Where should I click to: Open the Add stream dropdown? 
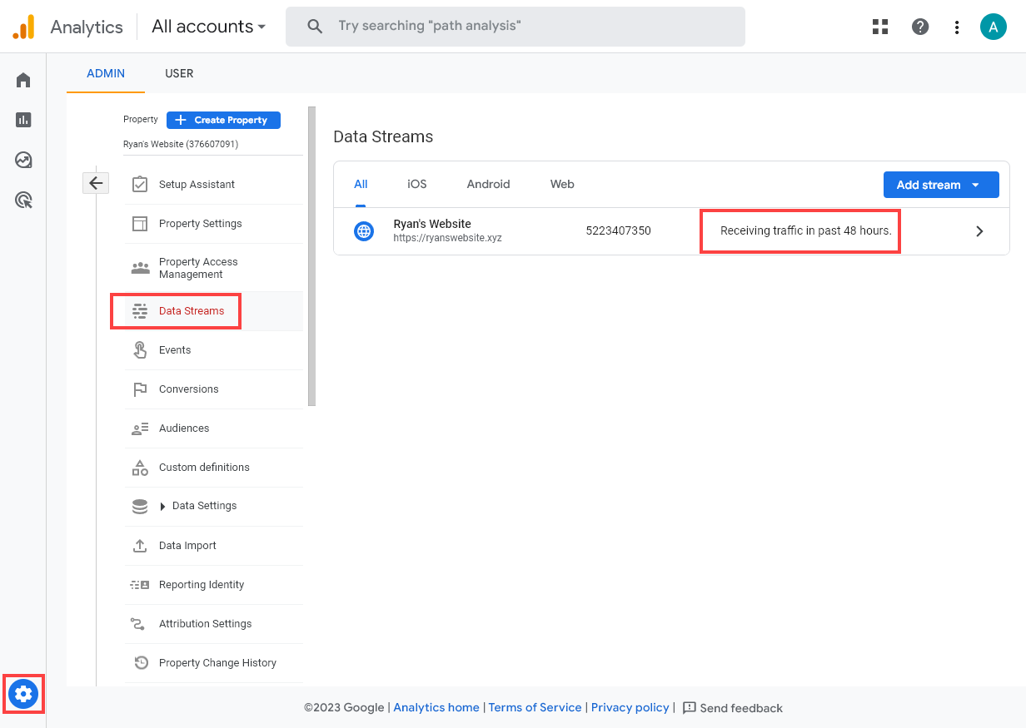pos(941,184)
